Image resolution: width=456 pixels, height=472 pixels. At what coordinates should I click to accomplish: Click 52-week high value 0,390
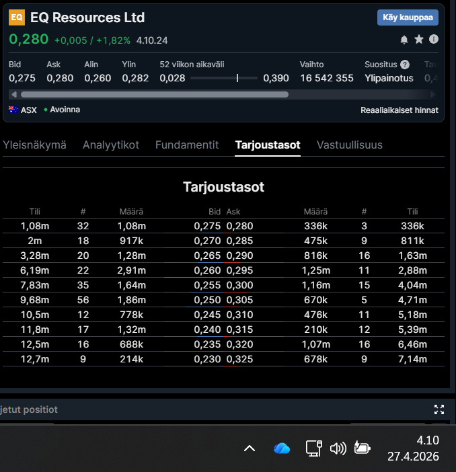276,78
